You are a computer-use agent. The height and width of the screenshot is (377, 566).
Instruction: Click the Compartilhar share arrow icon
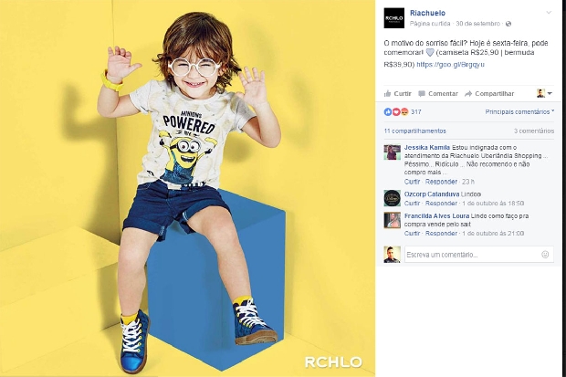click(x=468, y=94)
